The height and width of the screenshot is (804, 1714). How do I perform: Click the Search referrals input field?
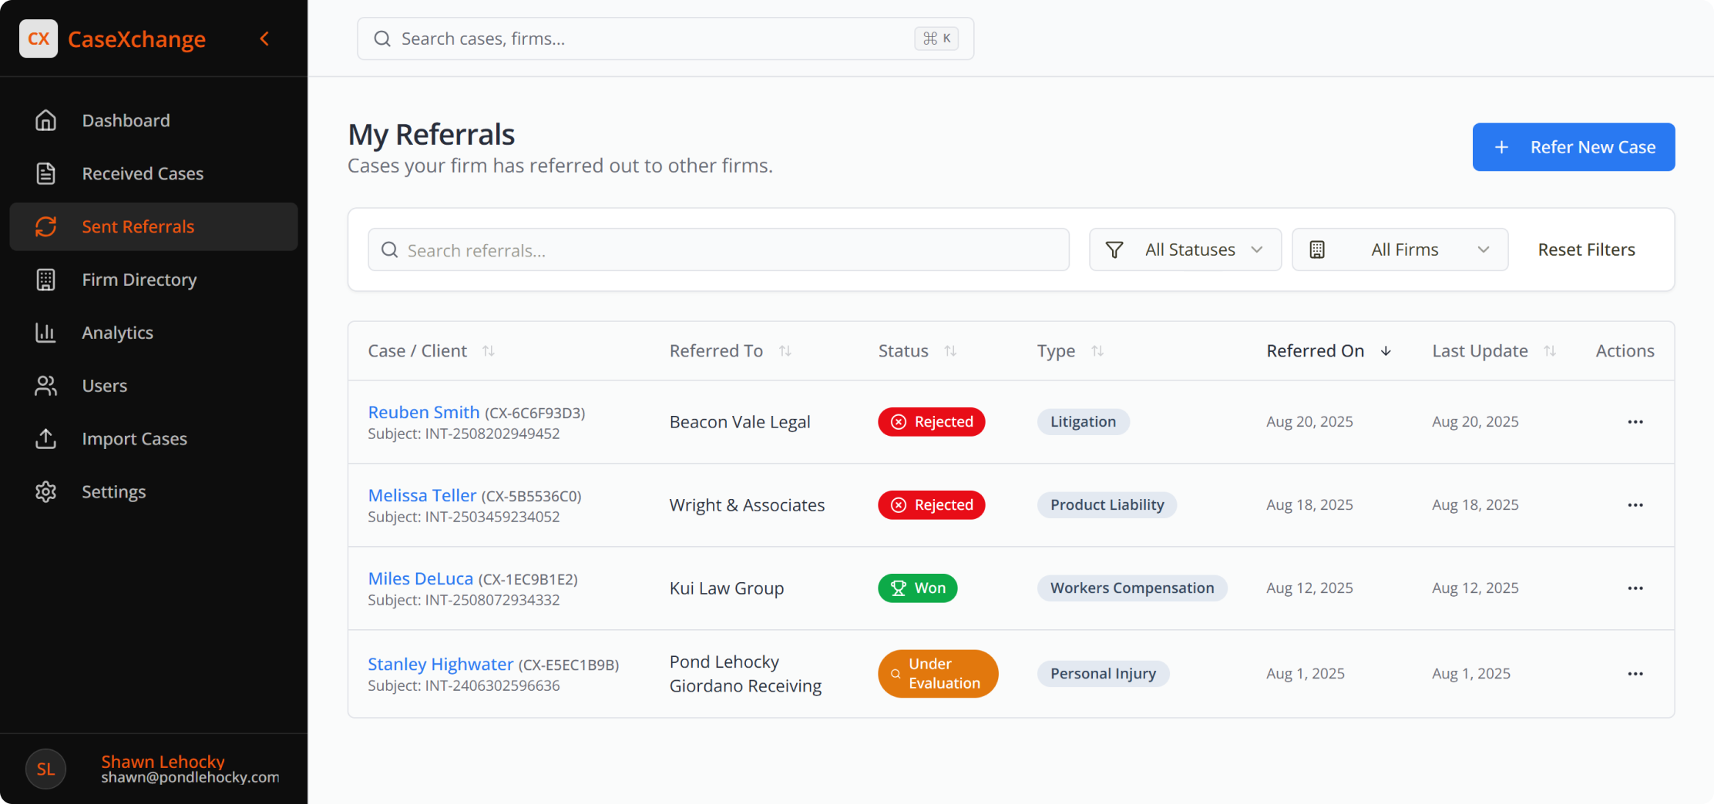tap(718, 250)
